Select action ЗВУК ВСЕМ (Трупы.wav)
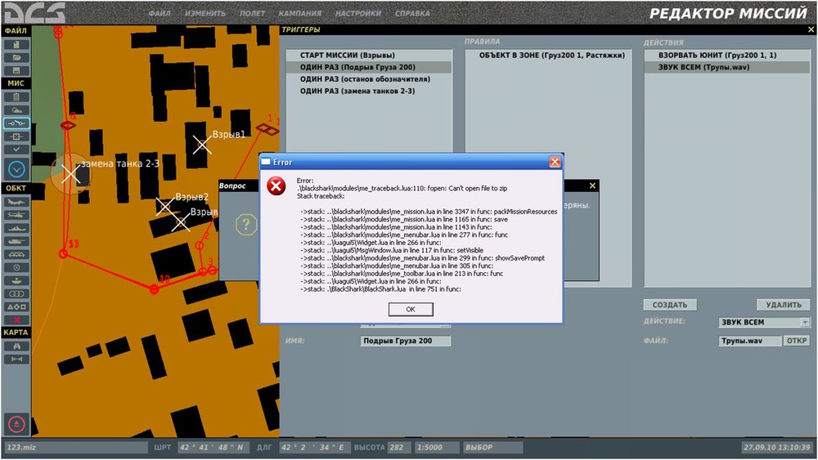This screenshot has height=460, width=818. 727,67
